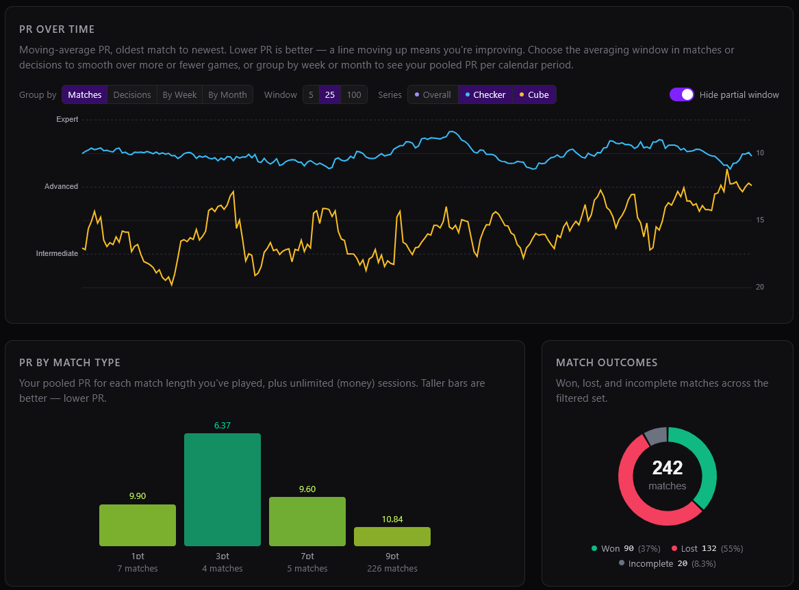Turn off Hide partial window switch
This screenshot has width=799, height=590.
click(x=681, y=94)
